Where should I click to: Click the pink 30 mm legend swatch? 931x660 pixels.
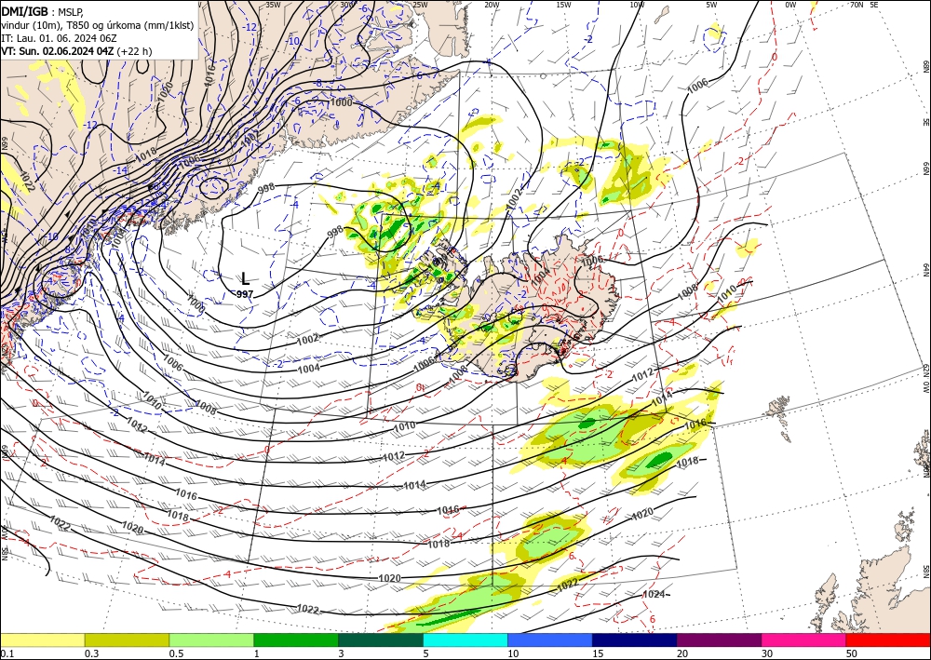[x=804, y=640]
